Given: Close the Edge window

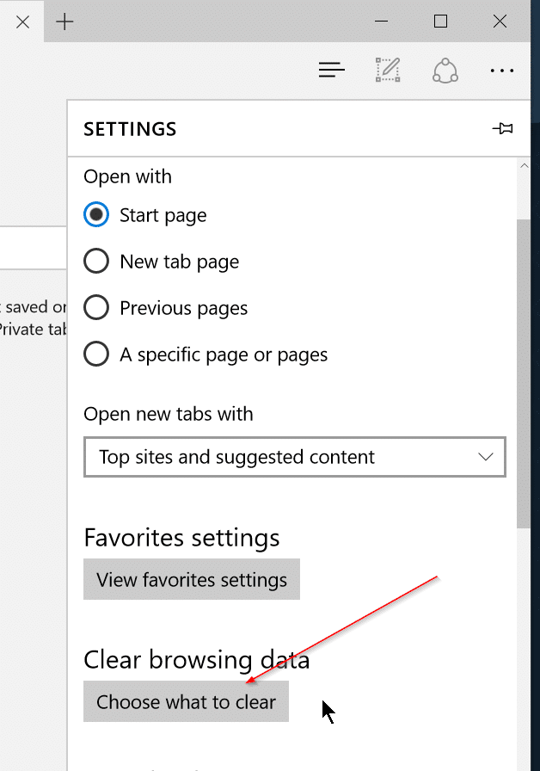Looking at the screenshot, I should tap(500, 22).
